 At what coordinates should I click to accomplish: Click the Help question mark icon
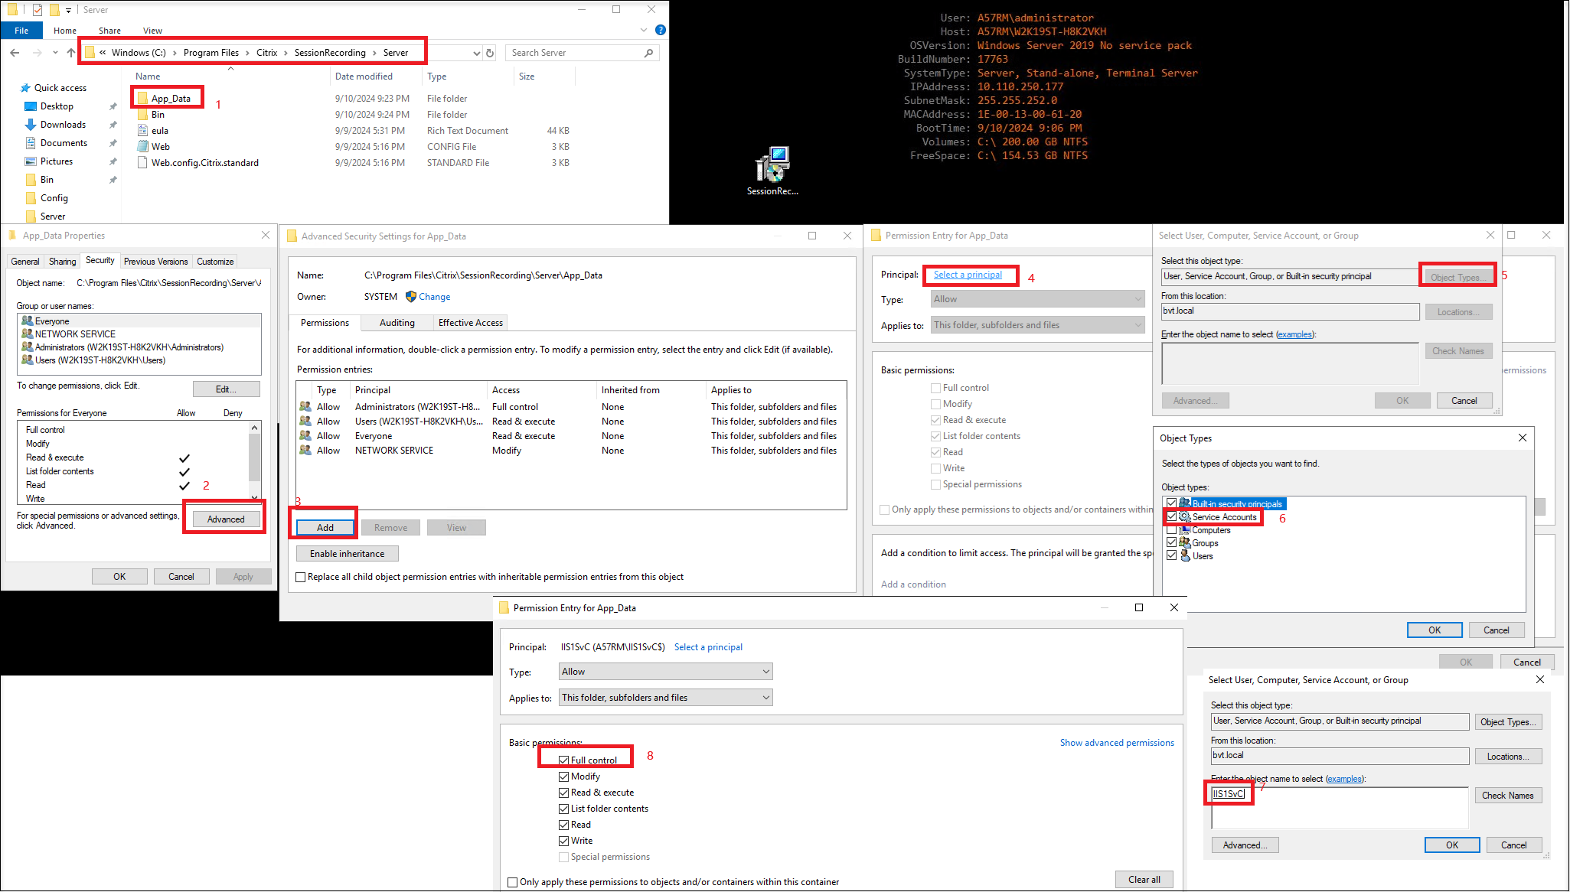(x=660, y=31)
